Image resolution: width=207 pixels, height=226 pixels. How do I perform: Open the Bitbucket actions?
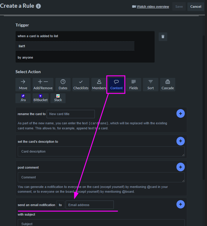click(x=41, y=98)
